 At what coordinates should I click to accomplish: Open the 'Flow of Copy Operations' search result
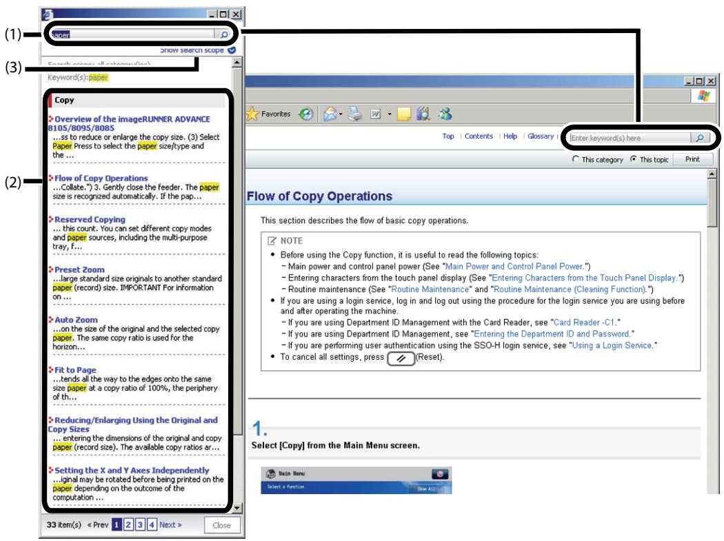101,178
